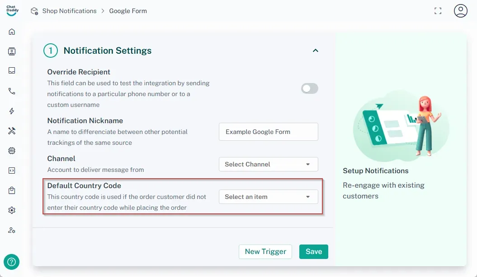Click the New Trigger button

click(x=265, y=252)
